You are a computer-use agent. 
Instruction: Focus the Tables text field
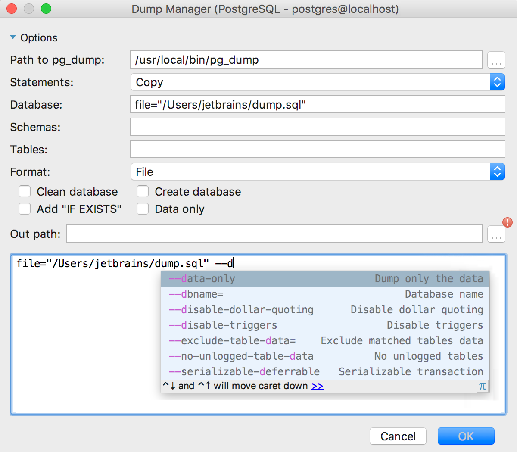(317, 150)
